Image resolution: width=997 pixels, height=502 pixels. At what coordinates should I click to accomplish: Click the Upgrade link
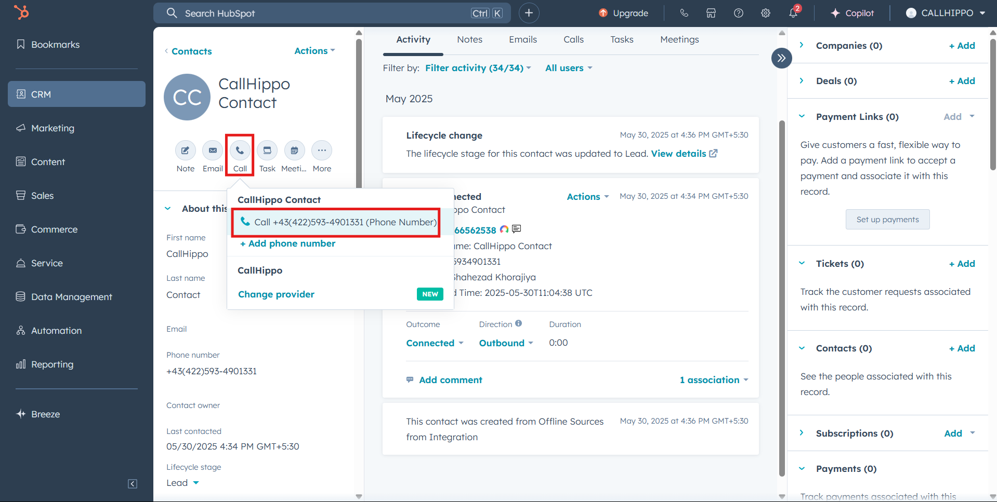click(624, 13)
